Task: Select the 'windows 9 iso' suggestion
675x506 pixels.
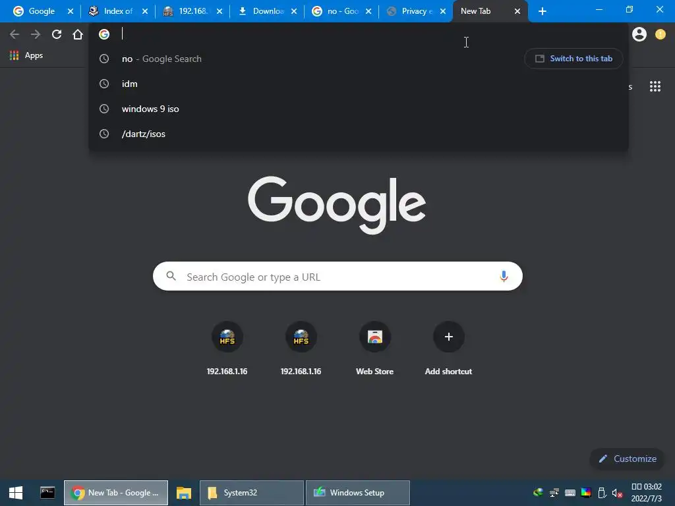Action: 358,109
